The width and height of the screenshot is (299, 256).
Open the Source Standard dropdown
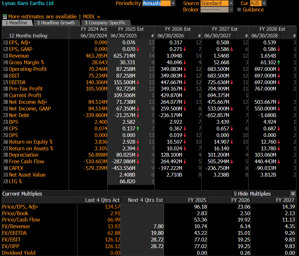click(x=231, y=3)
